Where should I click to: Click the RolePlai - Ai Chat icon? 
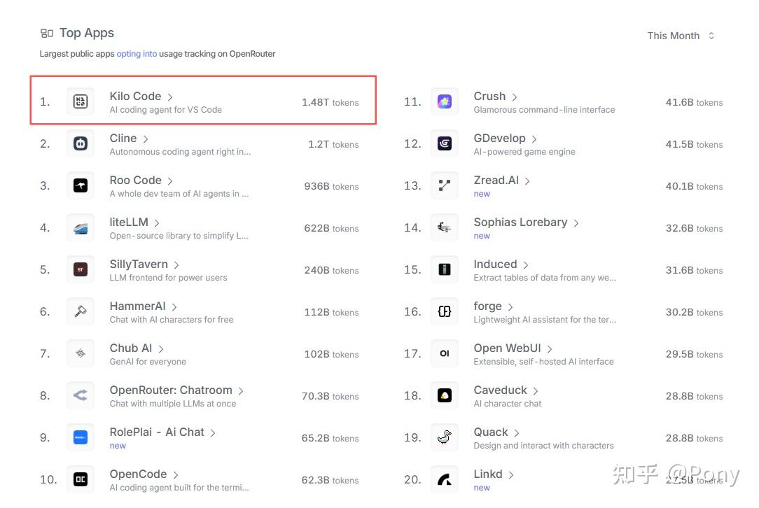81,438
